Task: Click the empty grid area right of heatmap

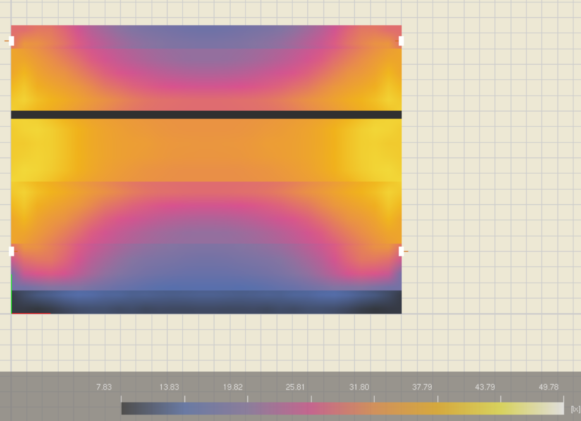Action: [x=488, y=165]
